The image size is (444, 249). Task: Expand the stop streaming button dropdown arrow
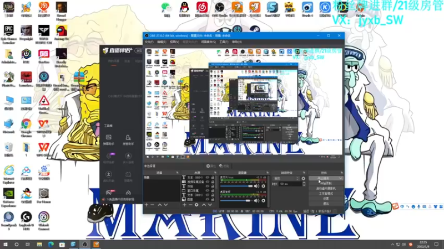pyautogui.click(x=340, y=178)
